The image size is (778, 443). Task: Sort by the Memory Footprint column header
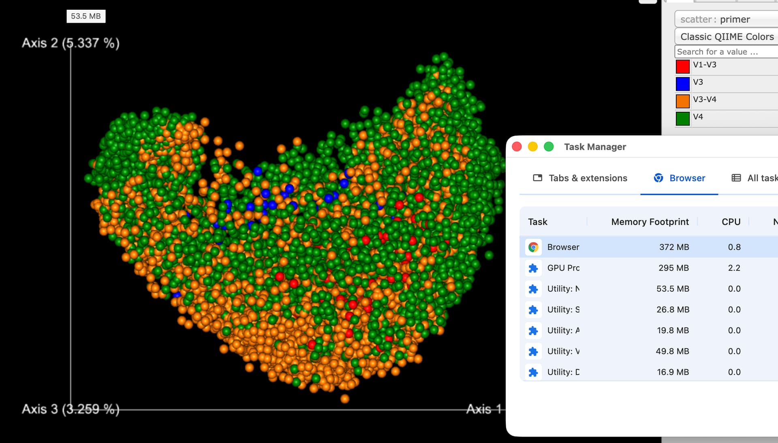click(x=650, y=222)
